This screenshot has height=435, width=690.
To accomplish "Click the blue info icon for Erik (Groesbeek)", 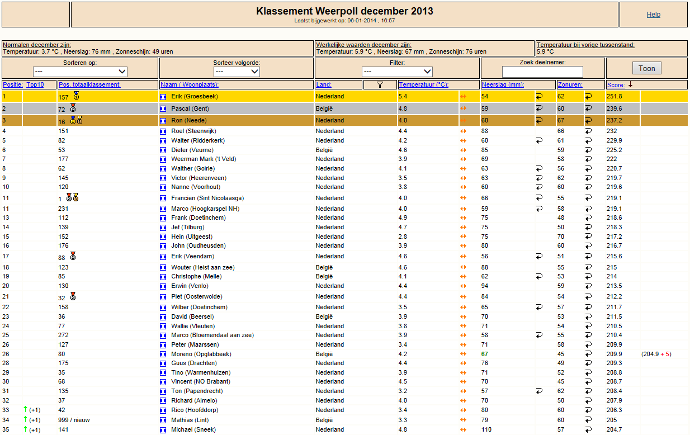I will [x=163, y=97].
